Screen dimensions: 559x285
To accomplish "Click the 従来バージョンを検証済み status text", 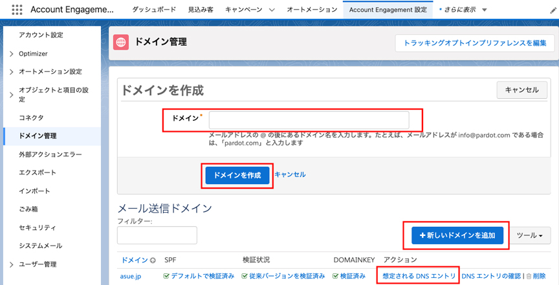I will (x=287, y=276).
